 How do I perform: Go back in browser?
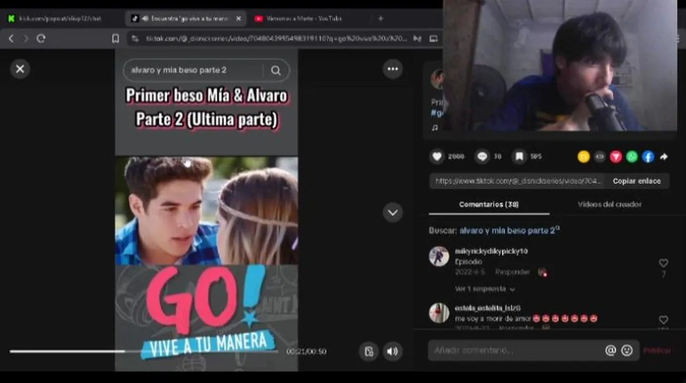[x=11, y=38]
